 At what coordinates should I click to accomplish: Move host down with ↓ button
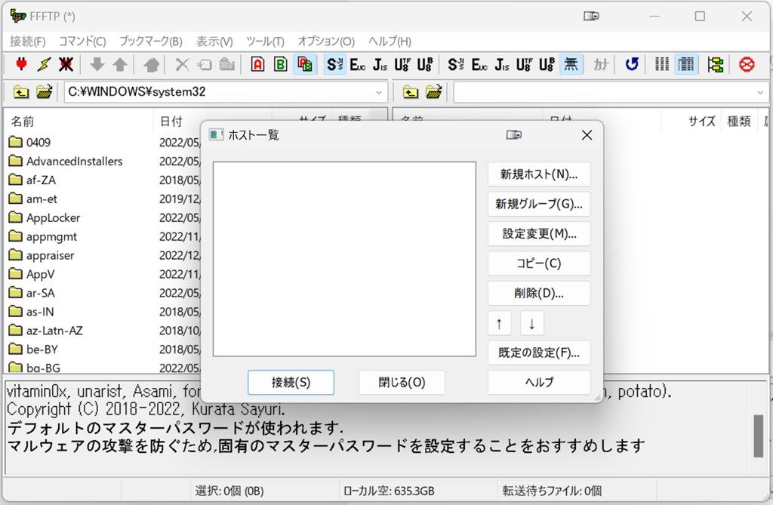tap(532, 324)
